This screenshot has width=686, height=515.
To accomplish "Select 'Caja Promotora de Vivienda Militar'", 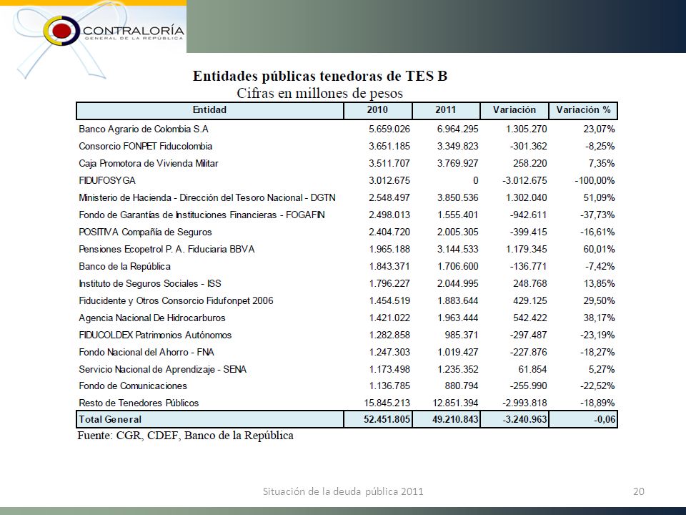I will (149, 163).
